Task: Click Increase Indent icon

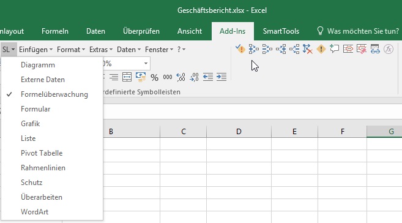Action: (221, 77)
